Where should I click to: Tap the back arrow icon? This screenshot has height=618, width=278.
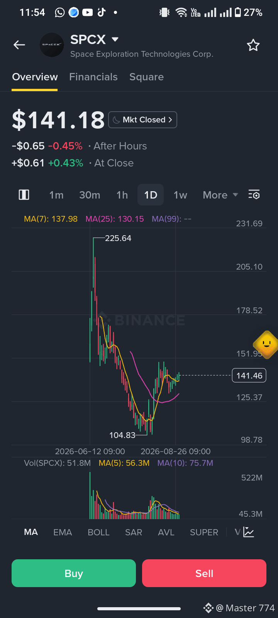[x=19, y=45]
